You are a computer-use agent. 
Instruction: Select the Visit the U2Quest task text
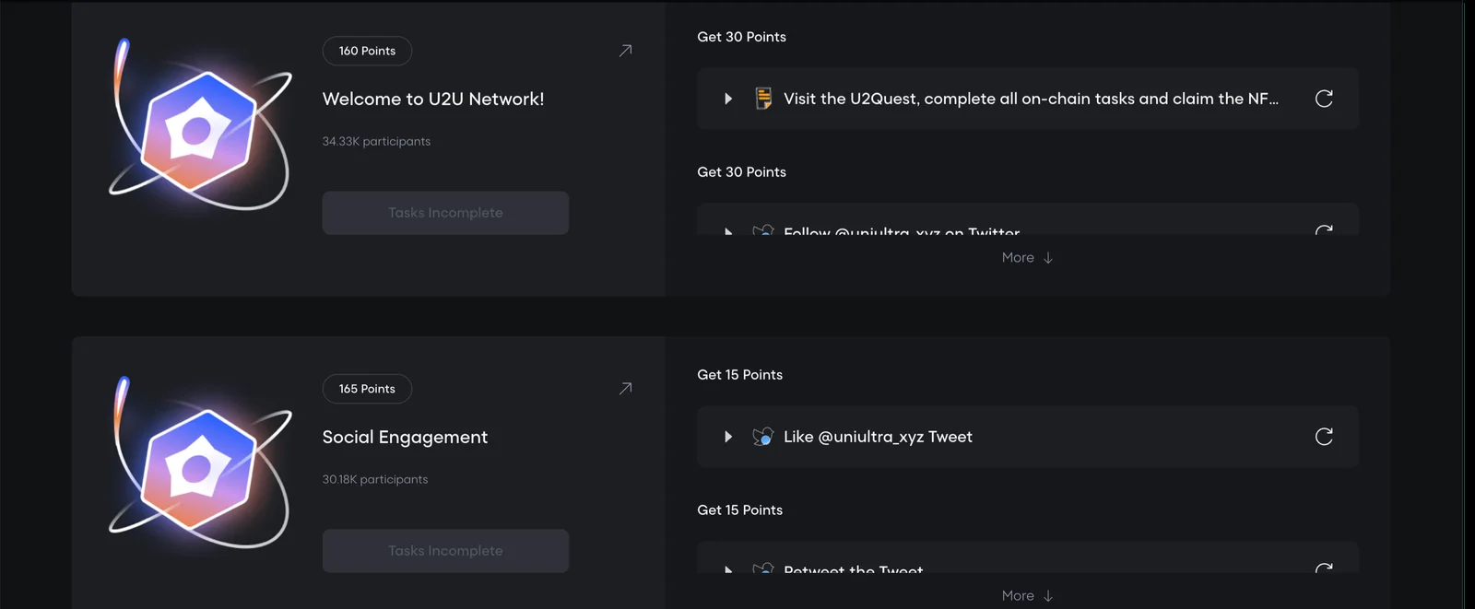1031,99
